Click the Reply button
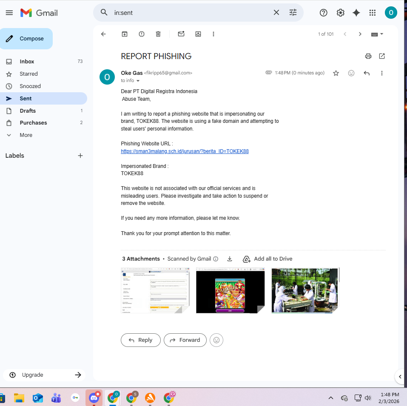 (x=141, y=340)
